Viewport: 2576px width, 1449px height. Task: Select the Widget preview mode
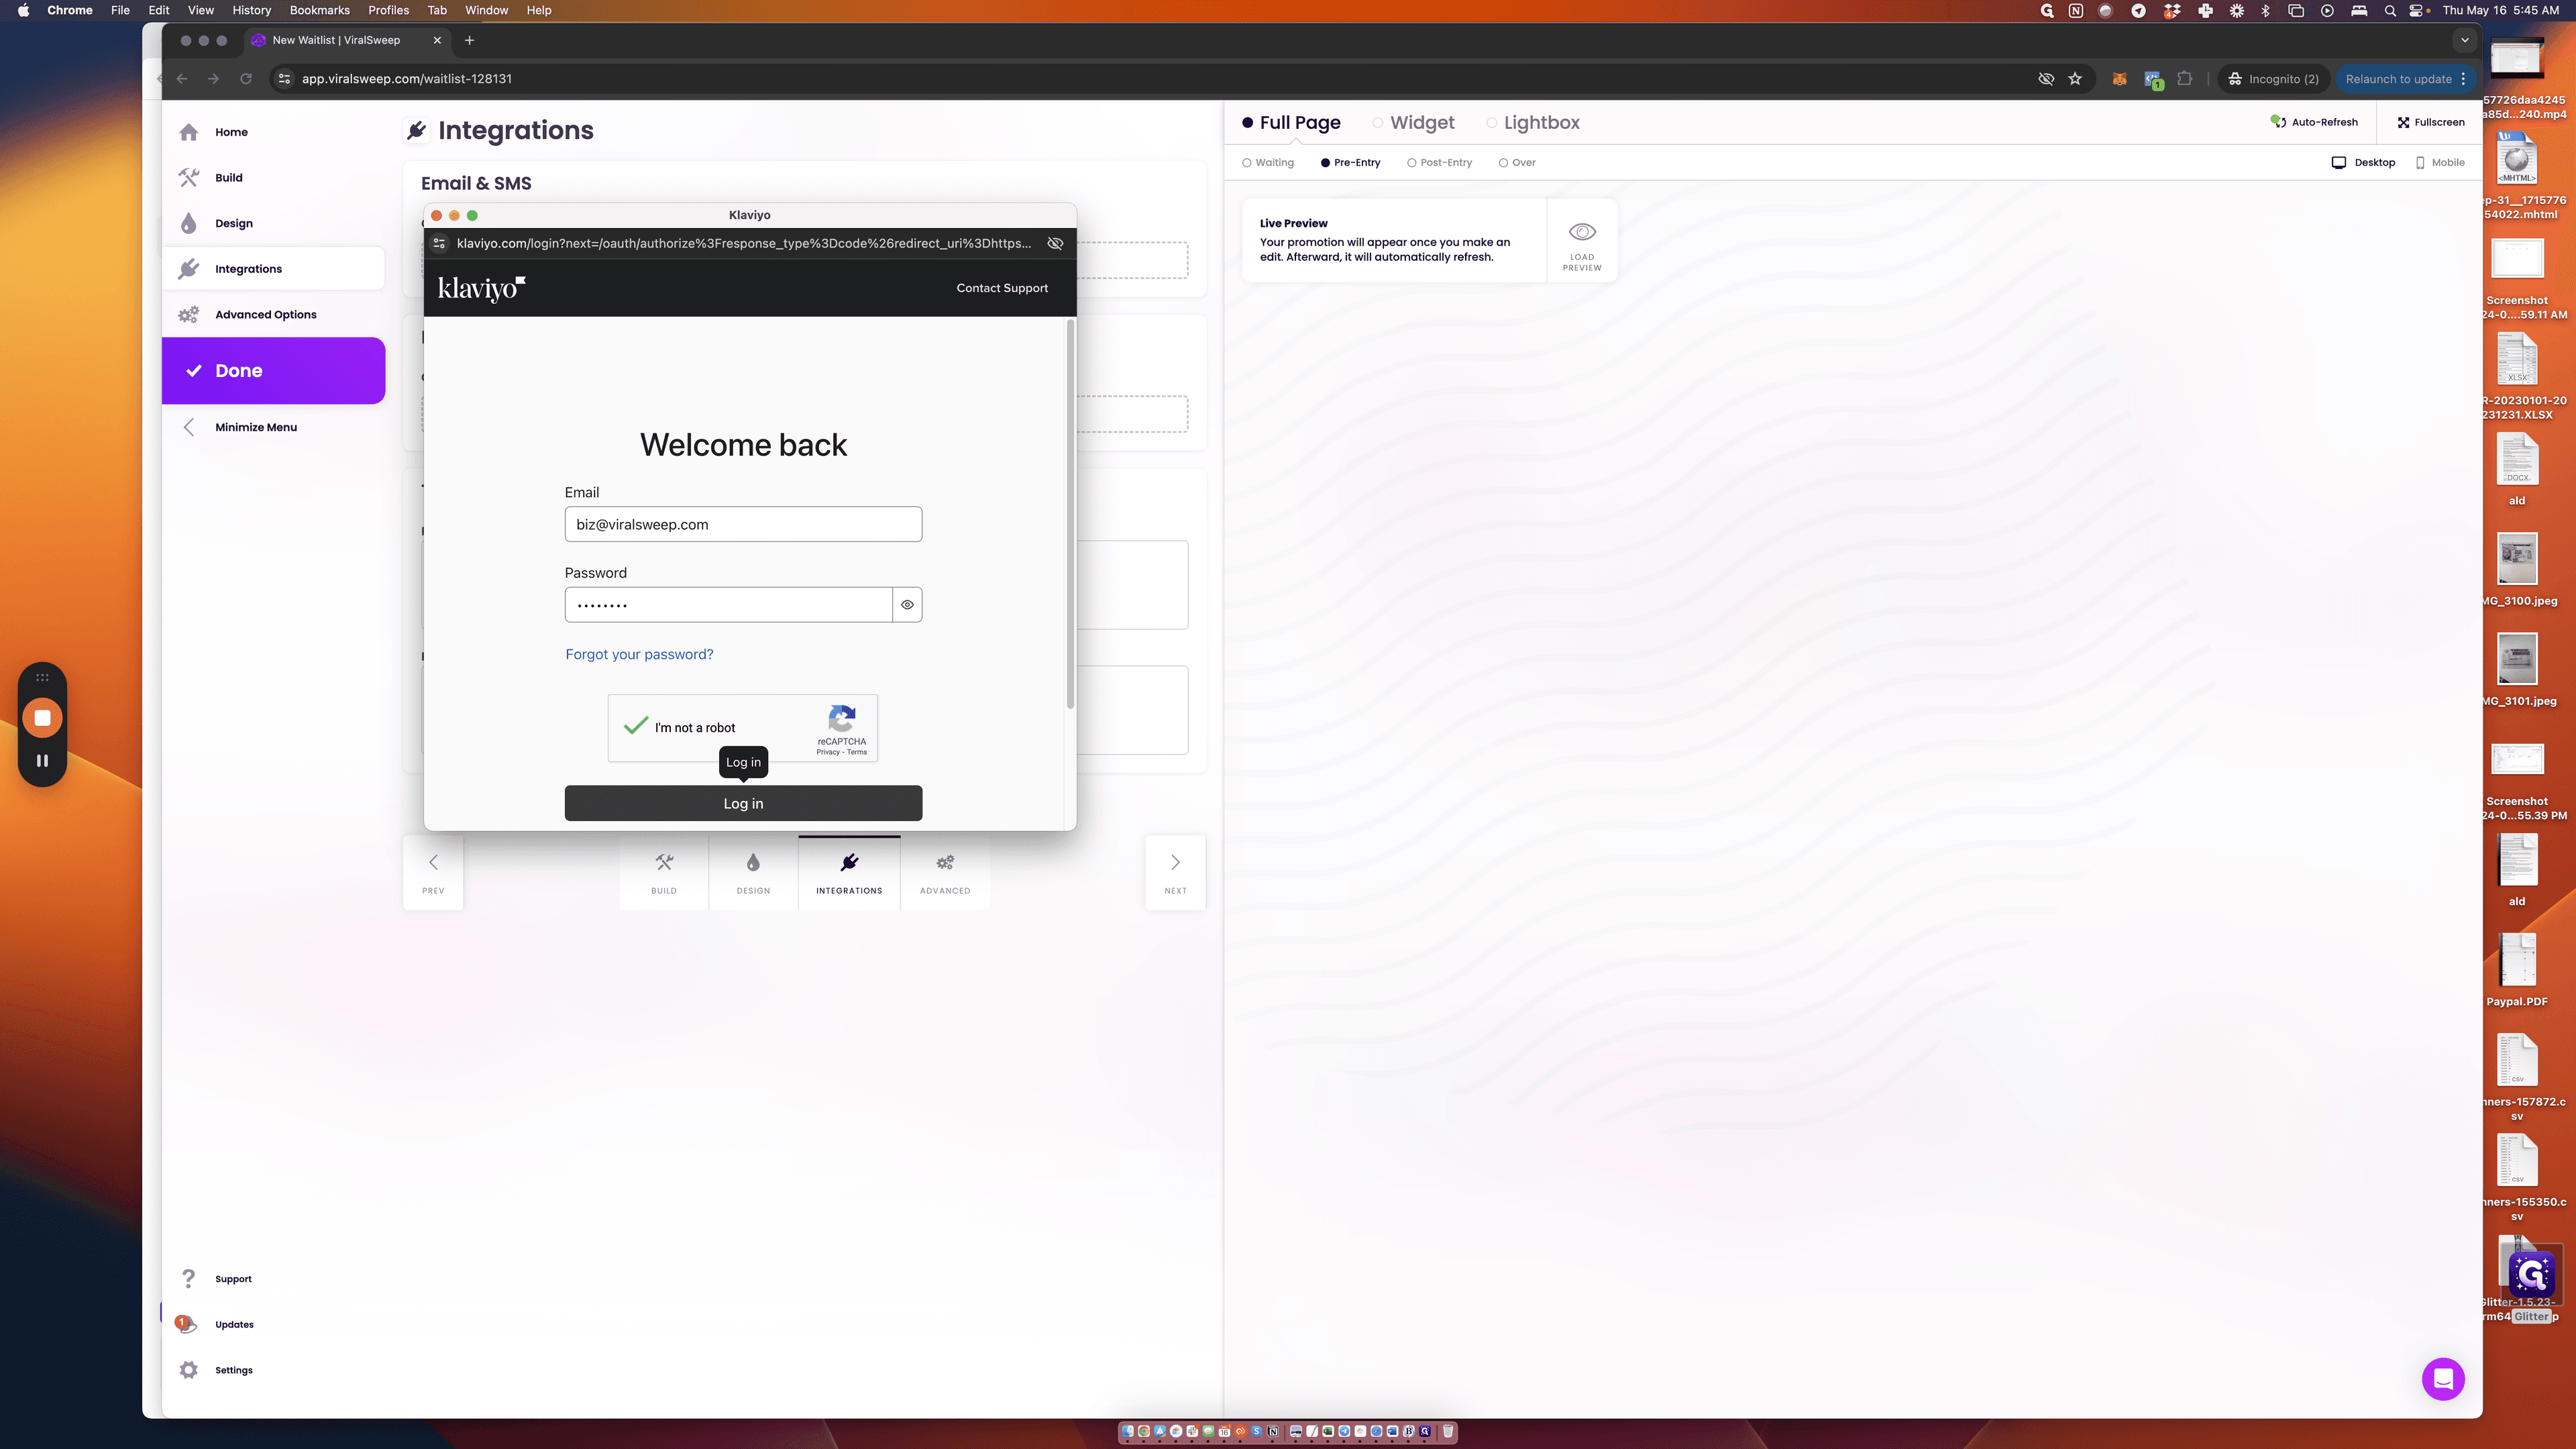(x=1413, y=122)
